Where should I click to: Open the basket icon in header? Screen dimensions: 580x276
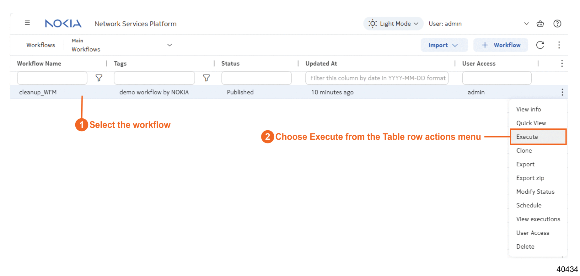[x=540, y=24]
